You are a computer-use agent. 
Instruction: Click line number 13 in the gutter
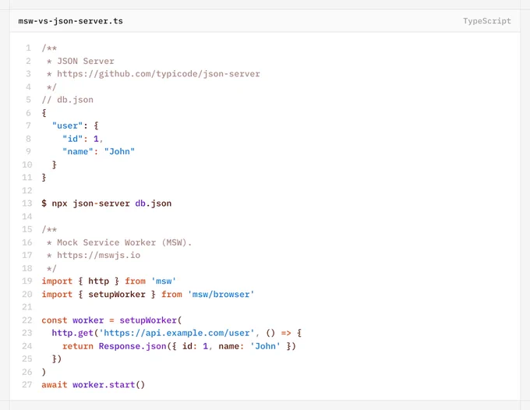(x=27, y=203)
